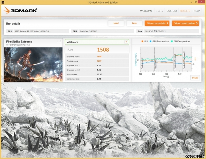Click the Valid score banner
206x159 pixels.
point(97,42)
